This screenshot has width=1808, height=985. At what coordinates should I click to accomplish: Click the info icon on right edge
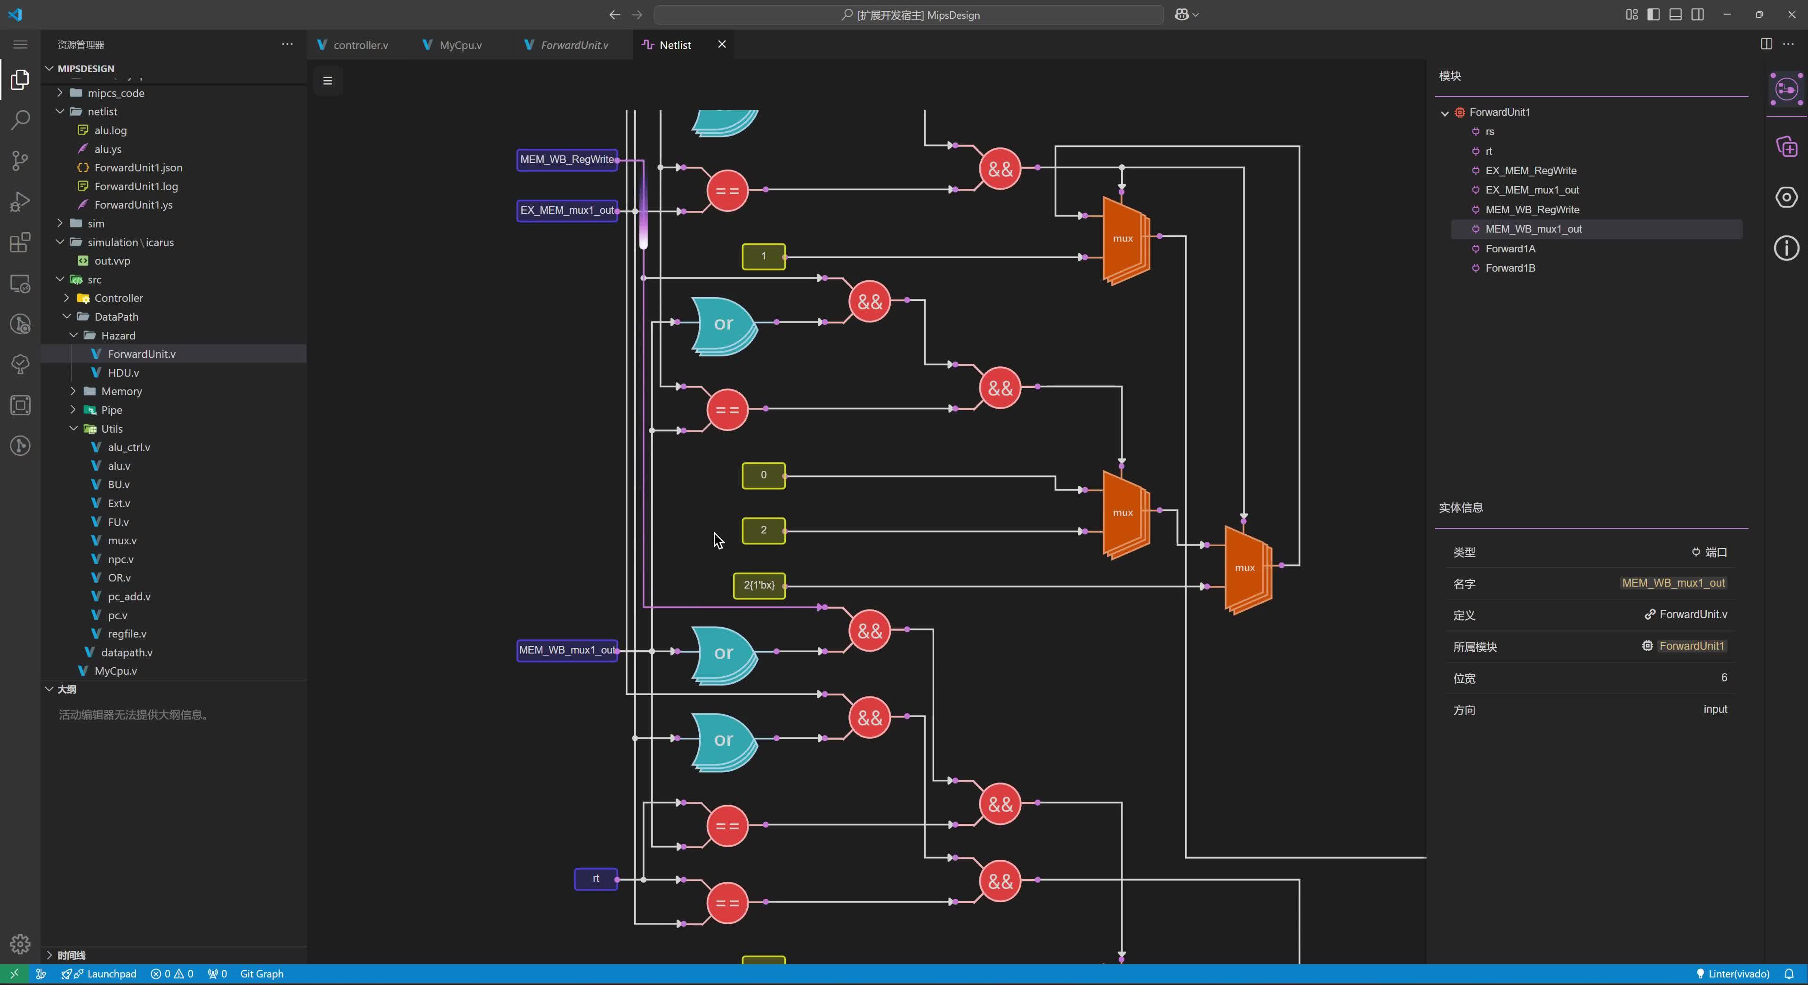[x=1787, y=248]
